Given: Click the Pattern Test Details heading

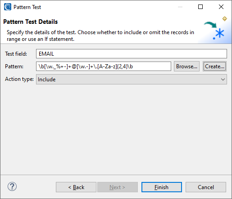Looking at the screenshot, I should click(x=31, y=22).
